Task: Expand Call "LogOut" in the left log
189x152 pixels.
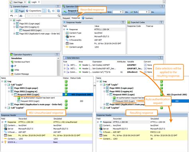Action: (x=6, y=108)
